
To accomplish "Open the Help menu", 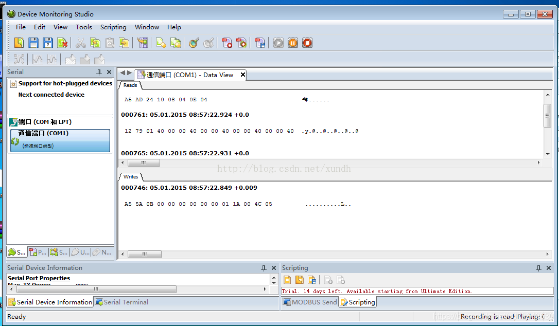I will 174,27.
